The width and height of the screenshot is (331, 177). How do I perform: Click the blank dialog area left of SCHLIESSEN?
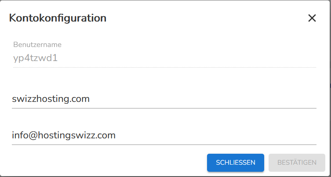pos(105,163)
